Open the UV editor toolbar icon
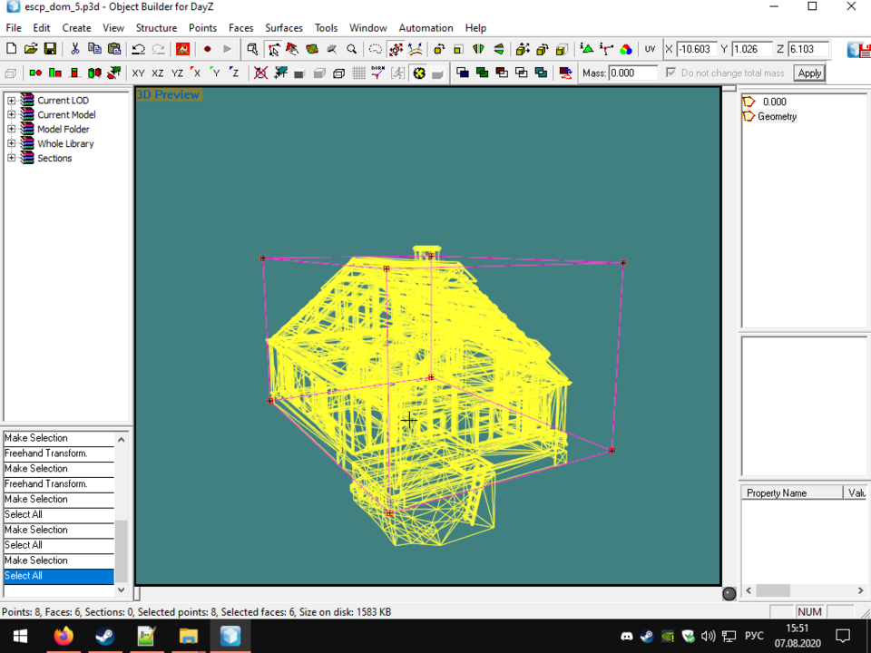The width and height of the screenshot is (871, 653). 650,49
